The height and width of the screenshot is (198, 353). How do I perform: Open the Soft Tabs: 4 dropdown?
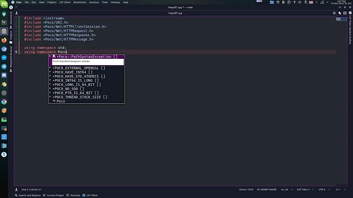(305, 190)
